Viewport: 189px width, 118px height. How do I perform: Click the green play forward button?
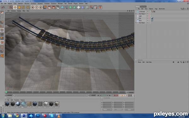coord(105,95)
